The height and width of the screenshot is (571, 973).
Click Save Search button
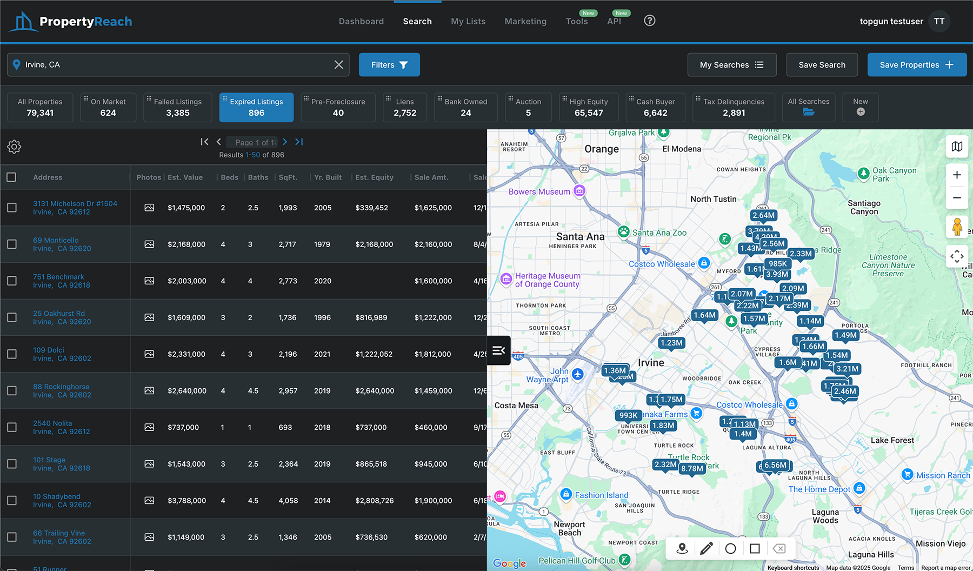tap(822, 65)
